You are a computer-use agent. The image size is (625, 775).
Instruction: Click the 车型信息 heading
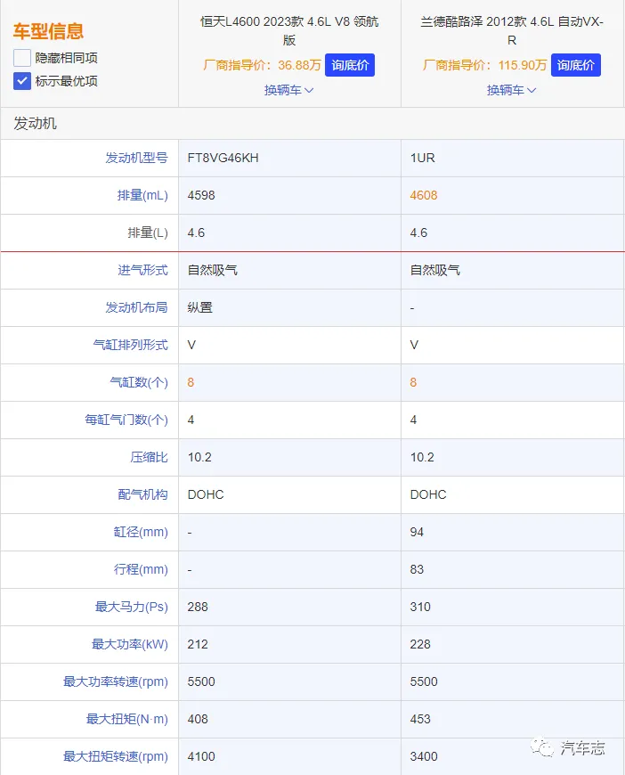click(x=48, y=31)
